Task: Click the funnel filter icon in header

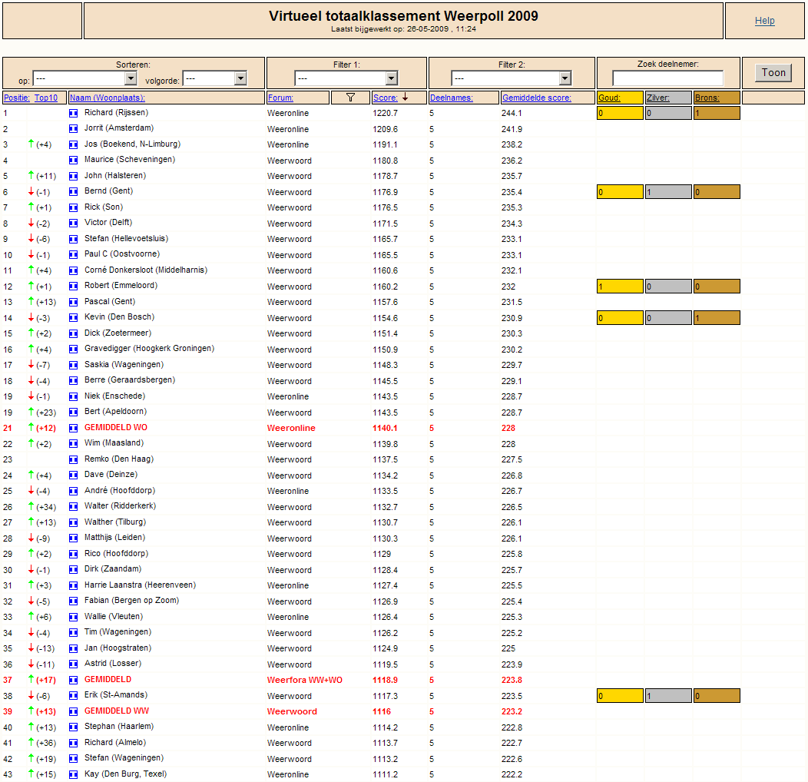Action: (x=351, y=98)
